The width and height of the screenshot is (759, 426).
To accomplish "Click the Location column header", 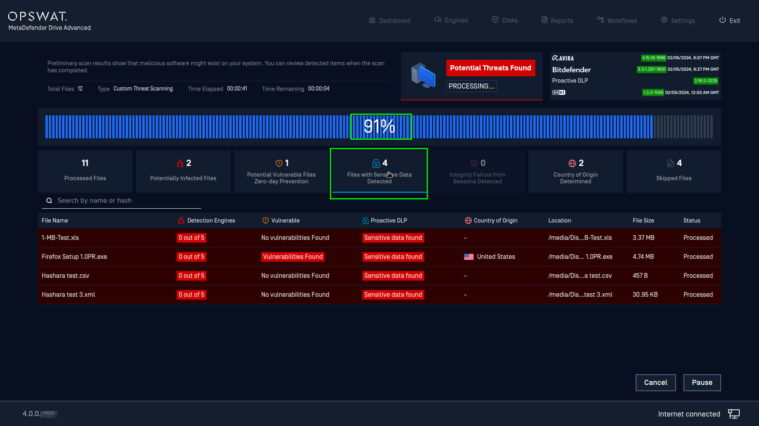I will [559, 221].
